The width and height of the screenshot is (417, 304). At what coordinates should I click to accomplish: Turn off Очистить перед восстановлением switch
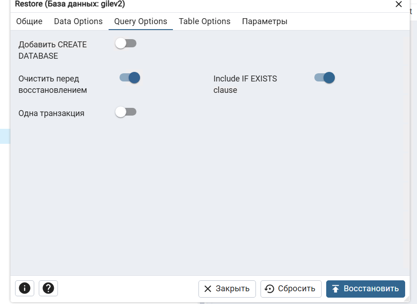pos(130,78)
